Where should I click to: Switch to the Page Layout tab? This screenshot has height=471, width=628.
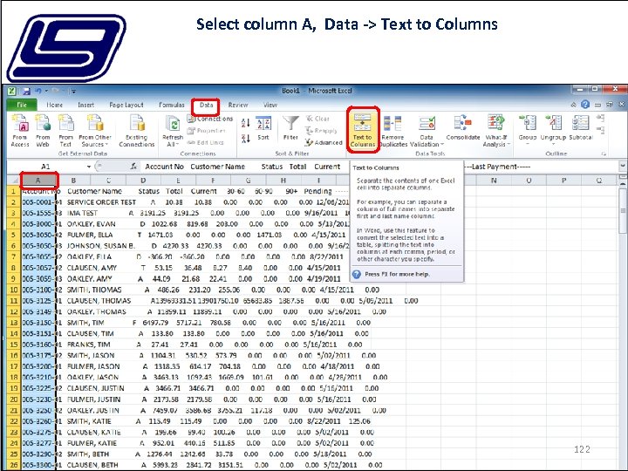126,105
